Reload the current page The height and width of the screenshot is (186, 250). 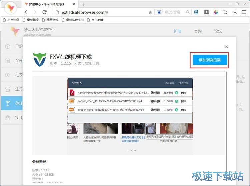coord(44,12)
